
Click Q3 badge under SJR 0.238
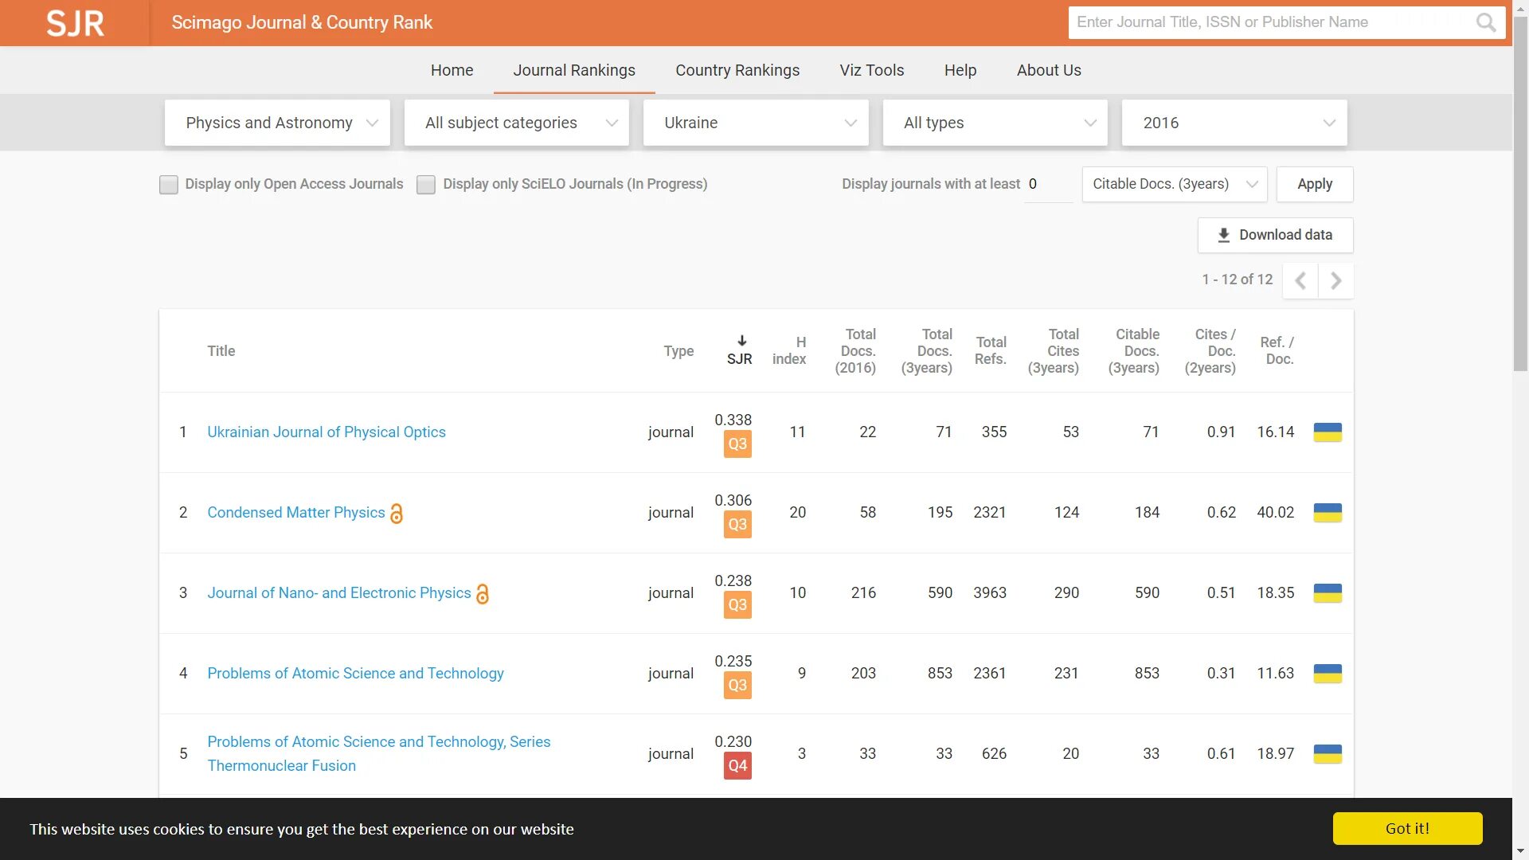tap(737, 605)
